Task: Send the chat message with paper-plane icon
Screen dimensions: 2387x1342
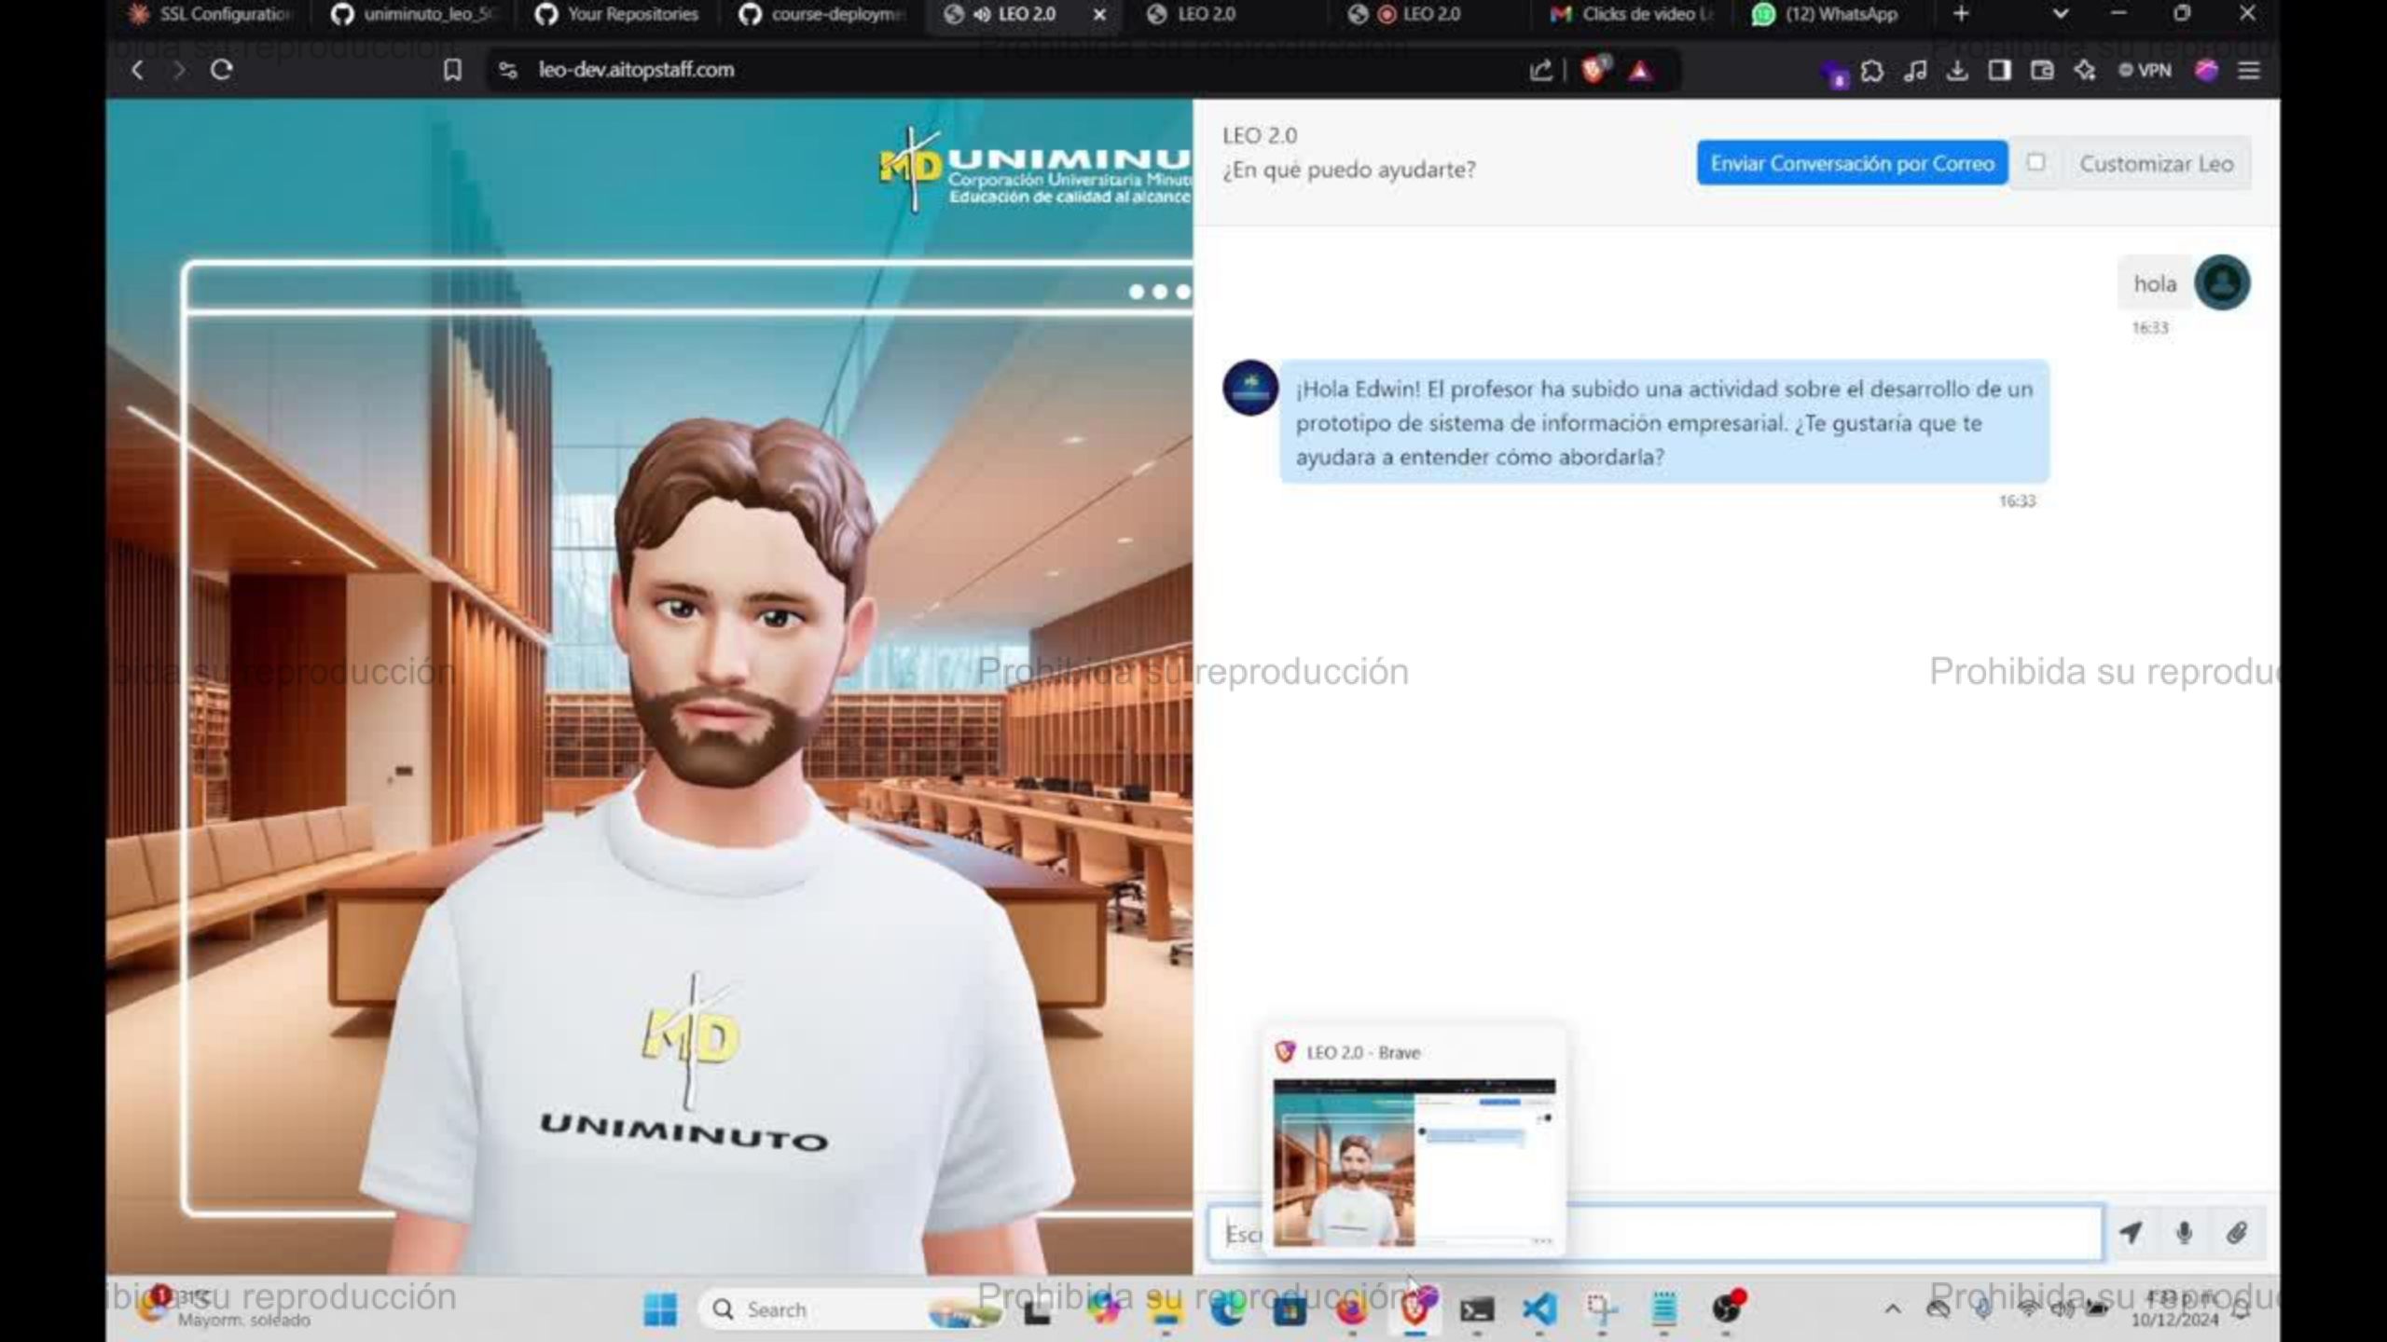Action: [2131, 1232]
